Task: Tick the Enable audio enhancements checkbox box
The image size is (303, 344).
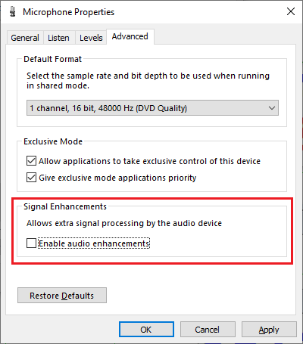Action: point(31,243)
